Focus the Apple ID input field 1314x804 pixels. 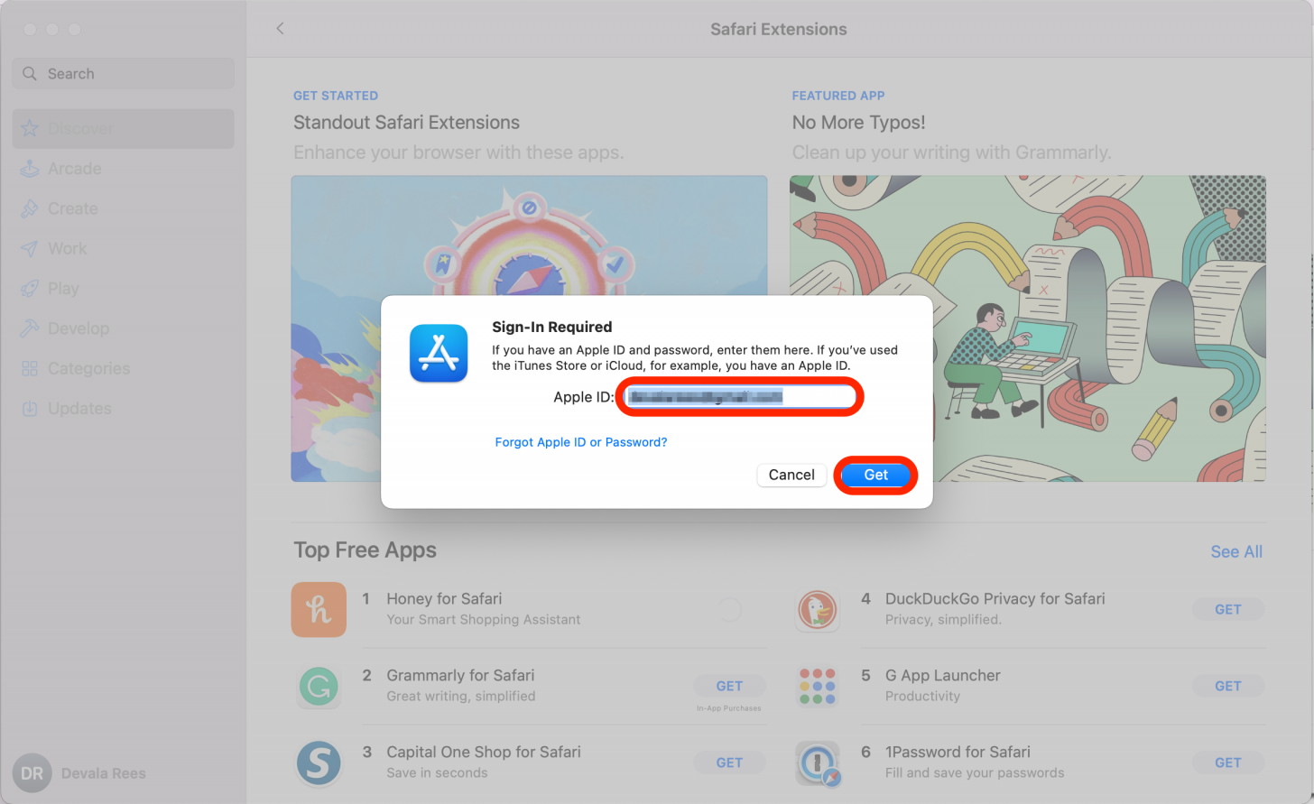tap(740, 397)
